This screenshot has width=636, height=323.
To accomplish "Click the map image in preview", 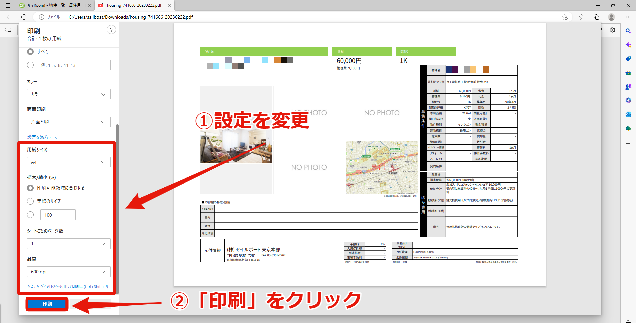I will tap(382, 167).
